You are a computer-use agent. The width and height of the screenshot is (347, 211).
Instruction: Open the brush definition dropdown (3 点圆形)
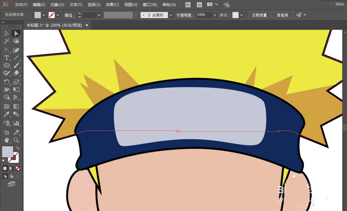pos(171,15)
